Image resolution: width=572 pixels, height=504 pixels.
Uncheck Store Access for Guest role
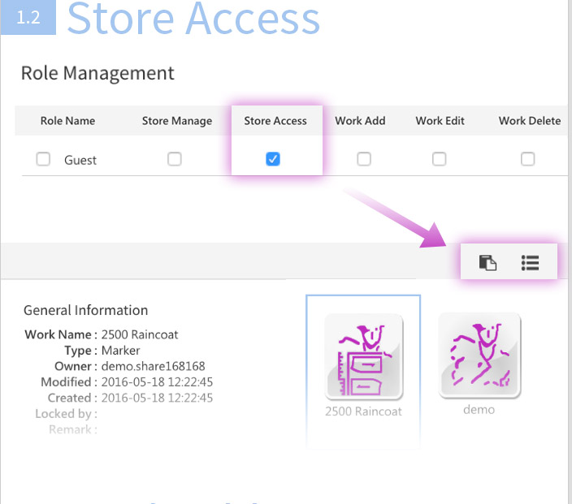[x=274, y=159]
